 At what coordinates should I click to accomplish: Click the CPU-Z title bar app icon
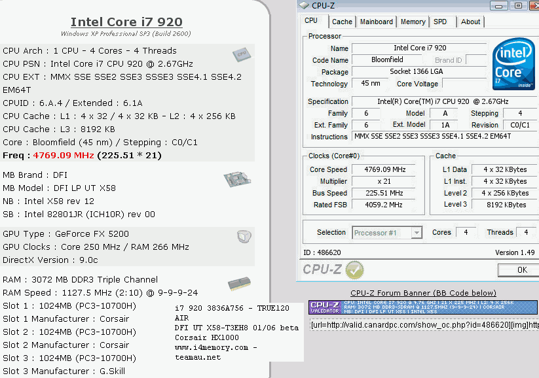click(x=304, y=5)
